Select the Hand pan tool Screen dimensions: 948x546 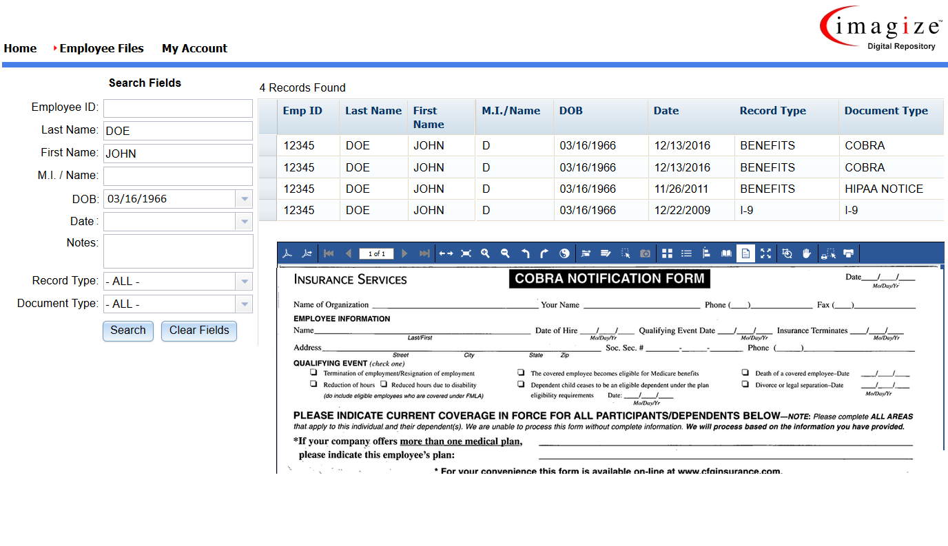tap(807, 253)
